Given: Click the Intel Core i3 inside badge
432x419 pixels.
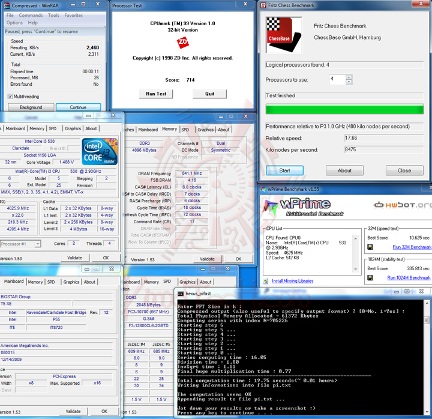Looking at the screenshot, I should (100, 151).
